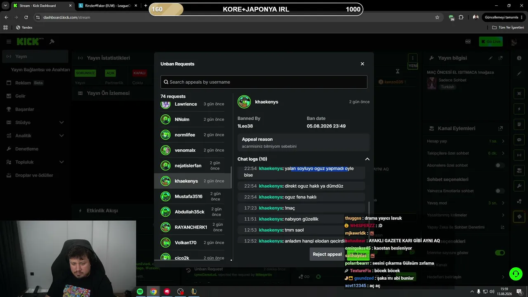The height and width of the screenshot is (297, 528).
Task: Click the moderator hammer icon beside KICK logo
Action: [52, 42]
